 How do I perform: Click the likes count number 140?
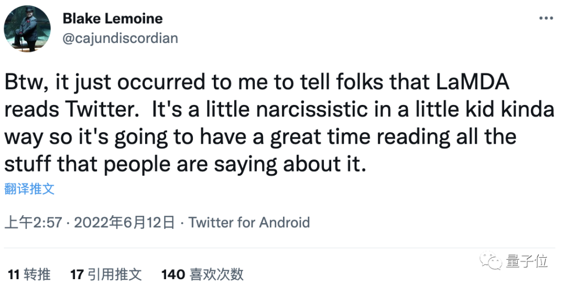click(x=173, y=274)
